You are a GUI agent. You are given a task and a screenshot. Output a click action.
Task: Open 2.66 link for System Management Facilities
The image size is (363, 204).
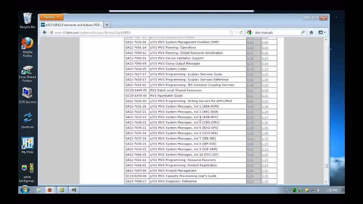[265, 42]
